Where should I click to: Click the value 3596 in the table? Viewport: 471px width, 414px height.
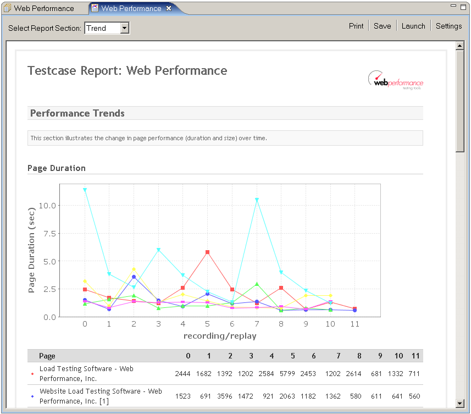tap(225, 396)
